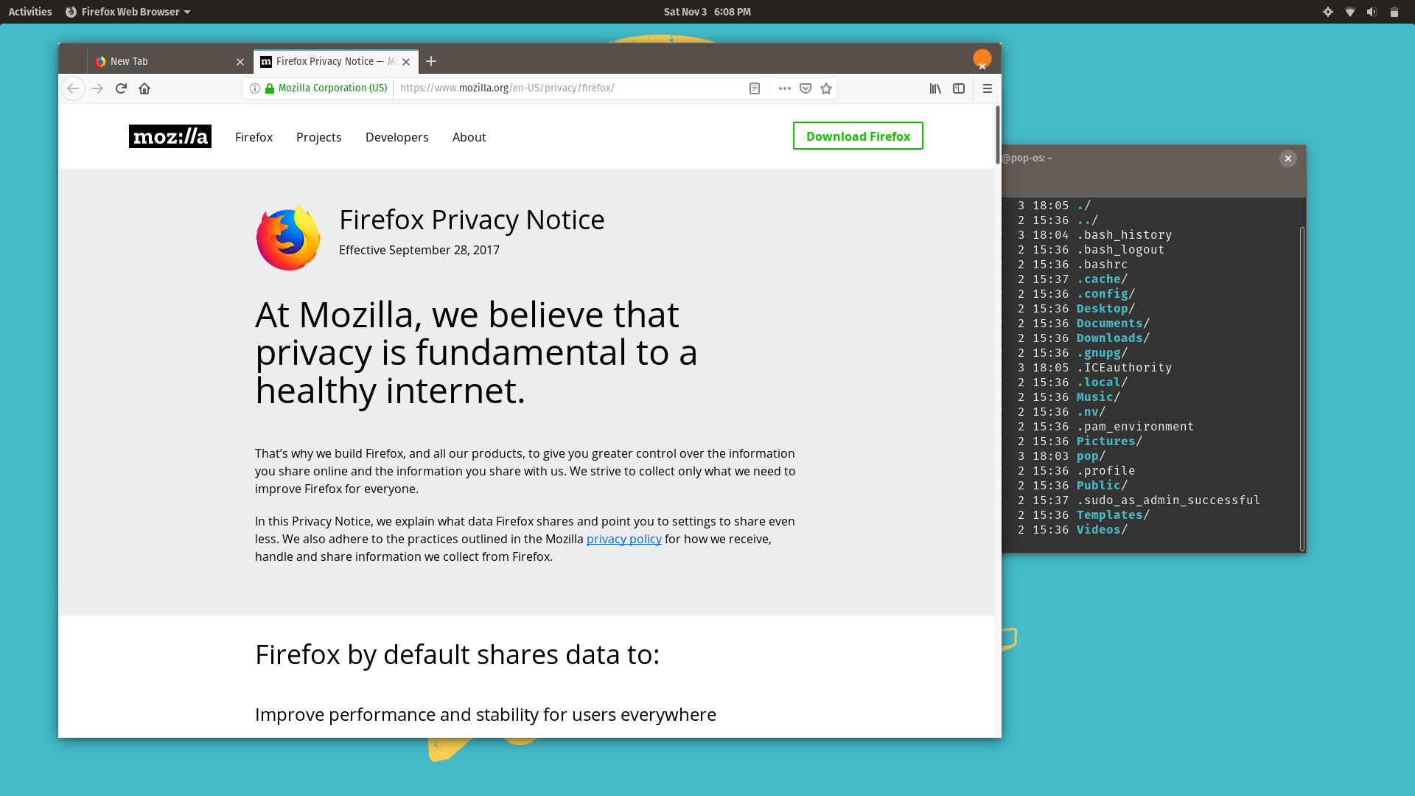Bookmark this page with the star

point(826,88)
